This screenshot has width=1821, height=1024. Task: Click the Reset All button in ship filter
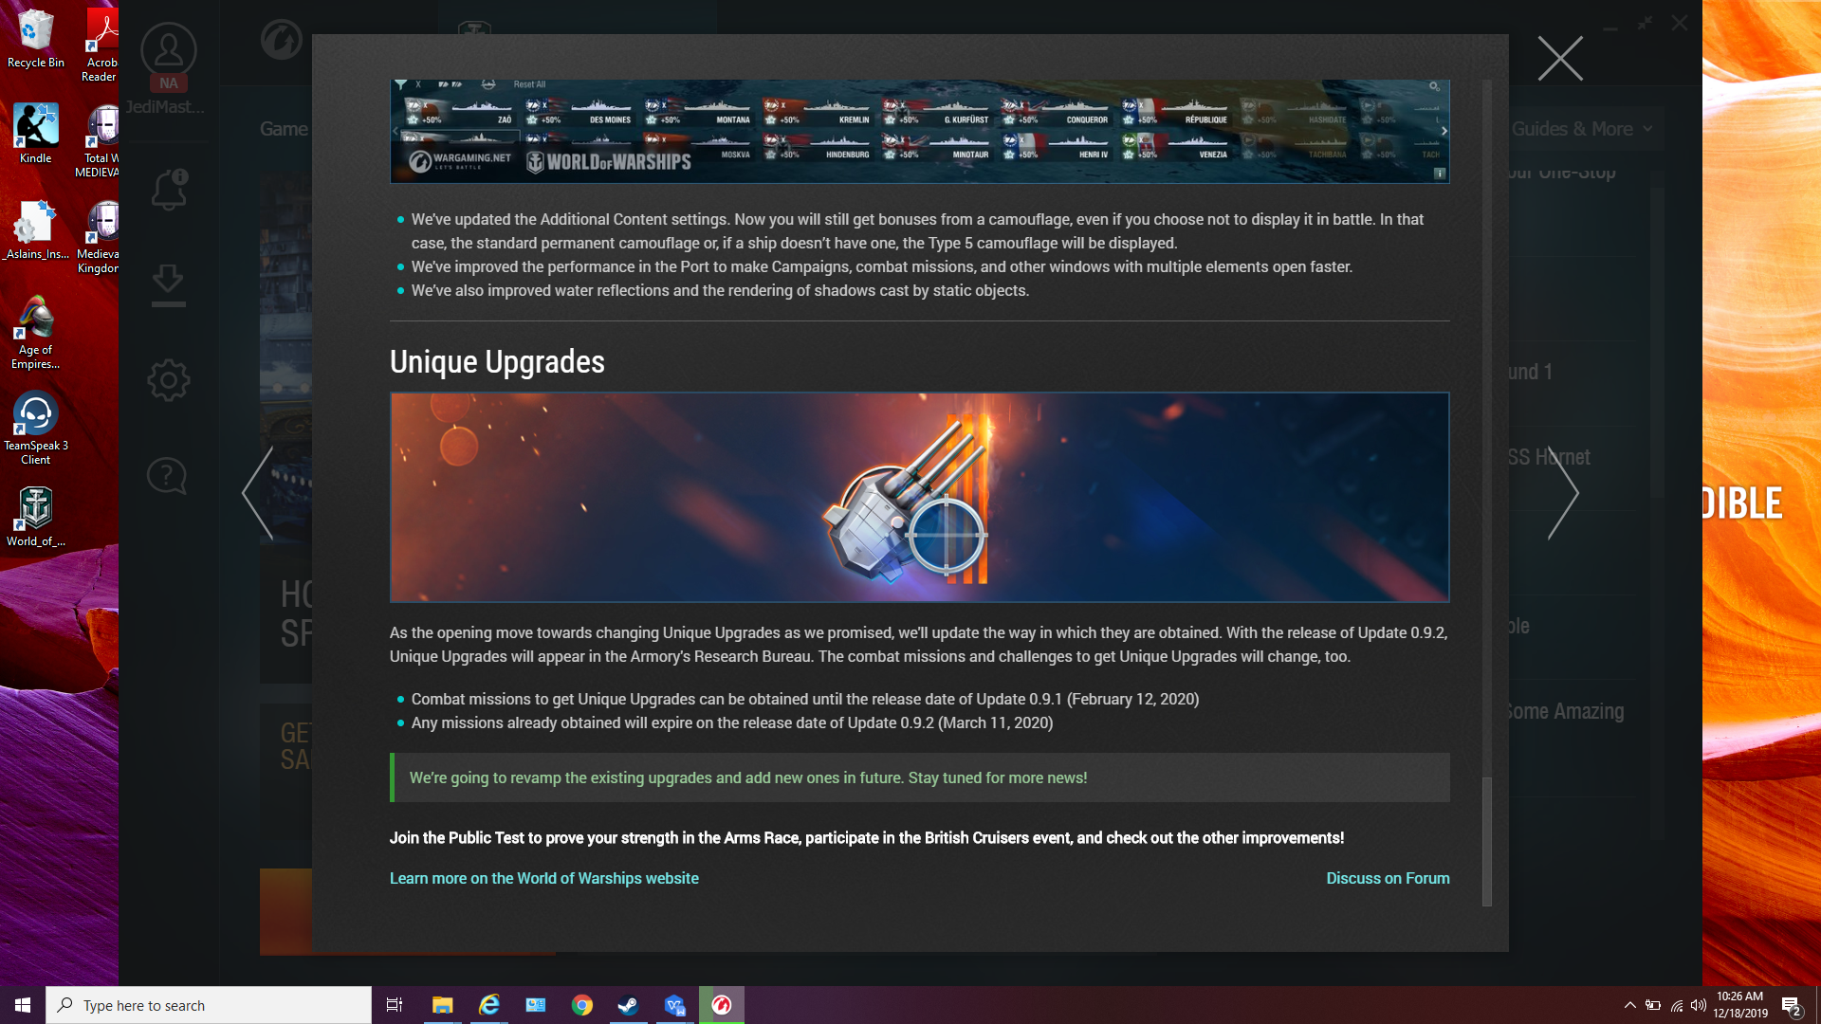pyautogui.click(x=529, y=83)
